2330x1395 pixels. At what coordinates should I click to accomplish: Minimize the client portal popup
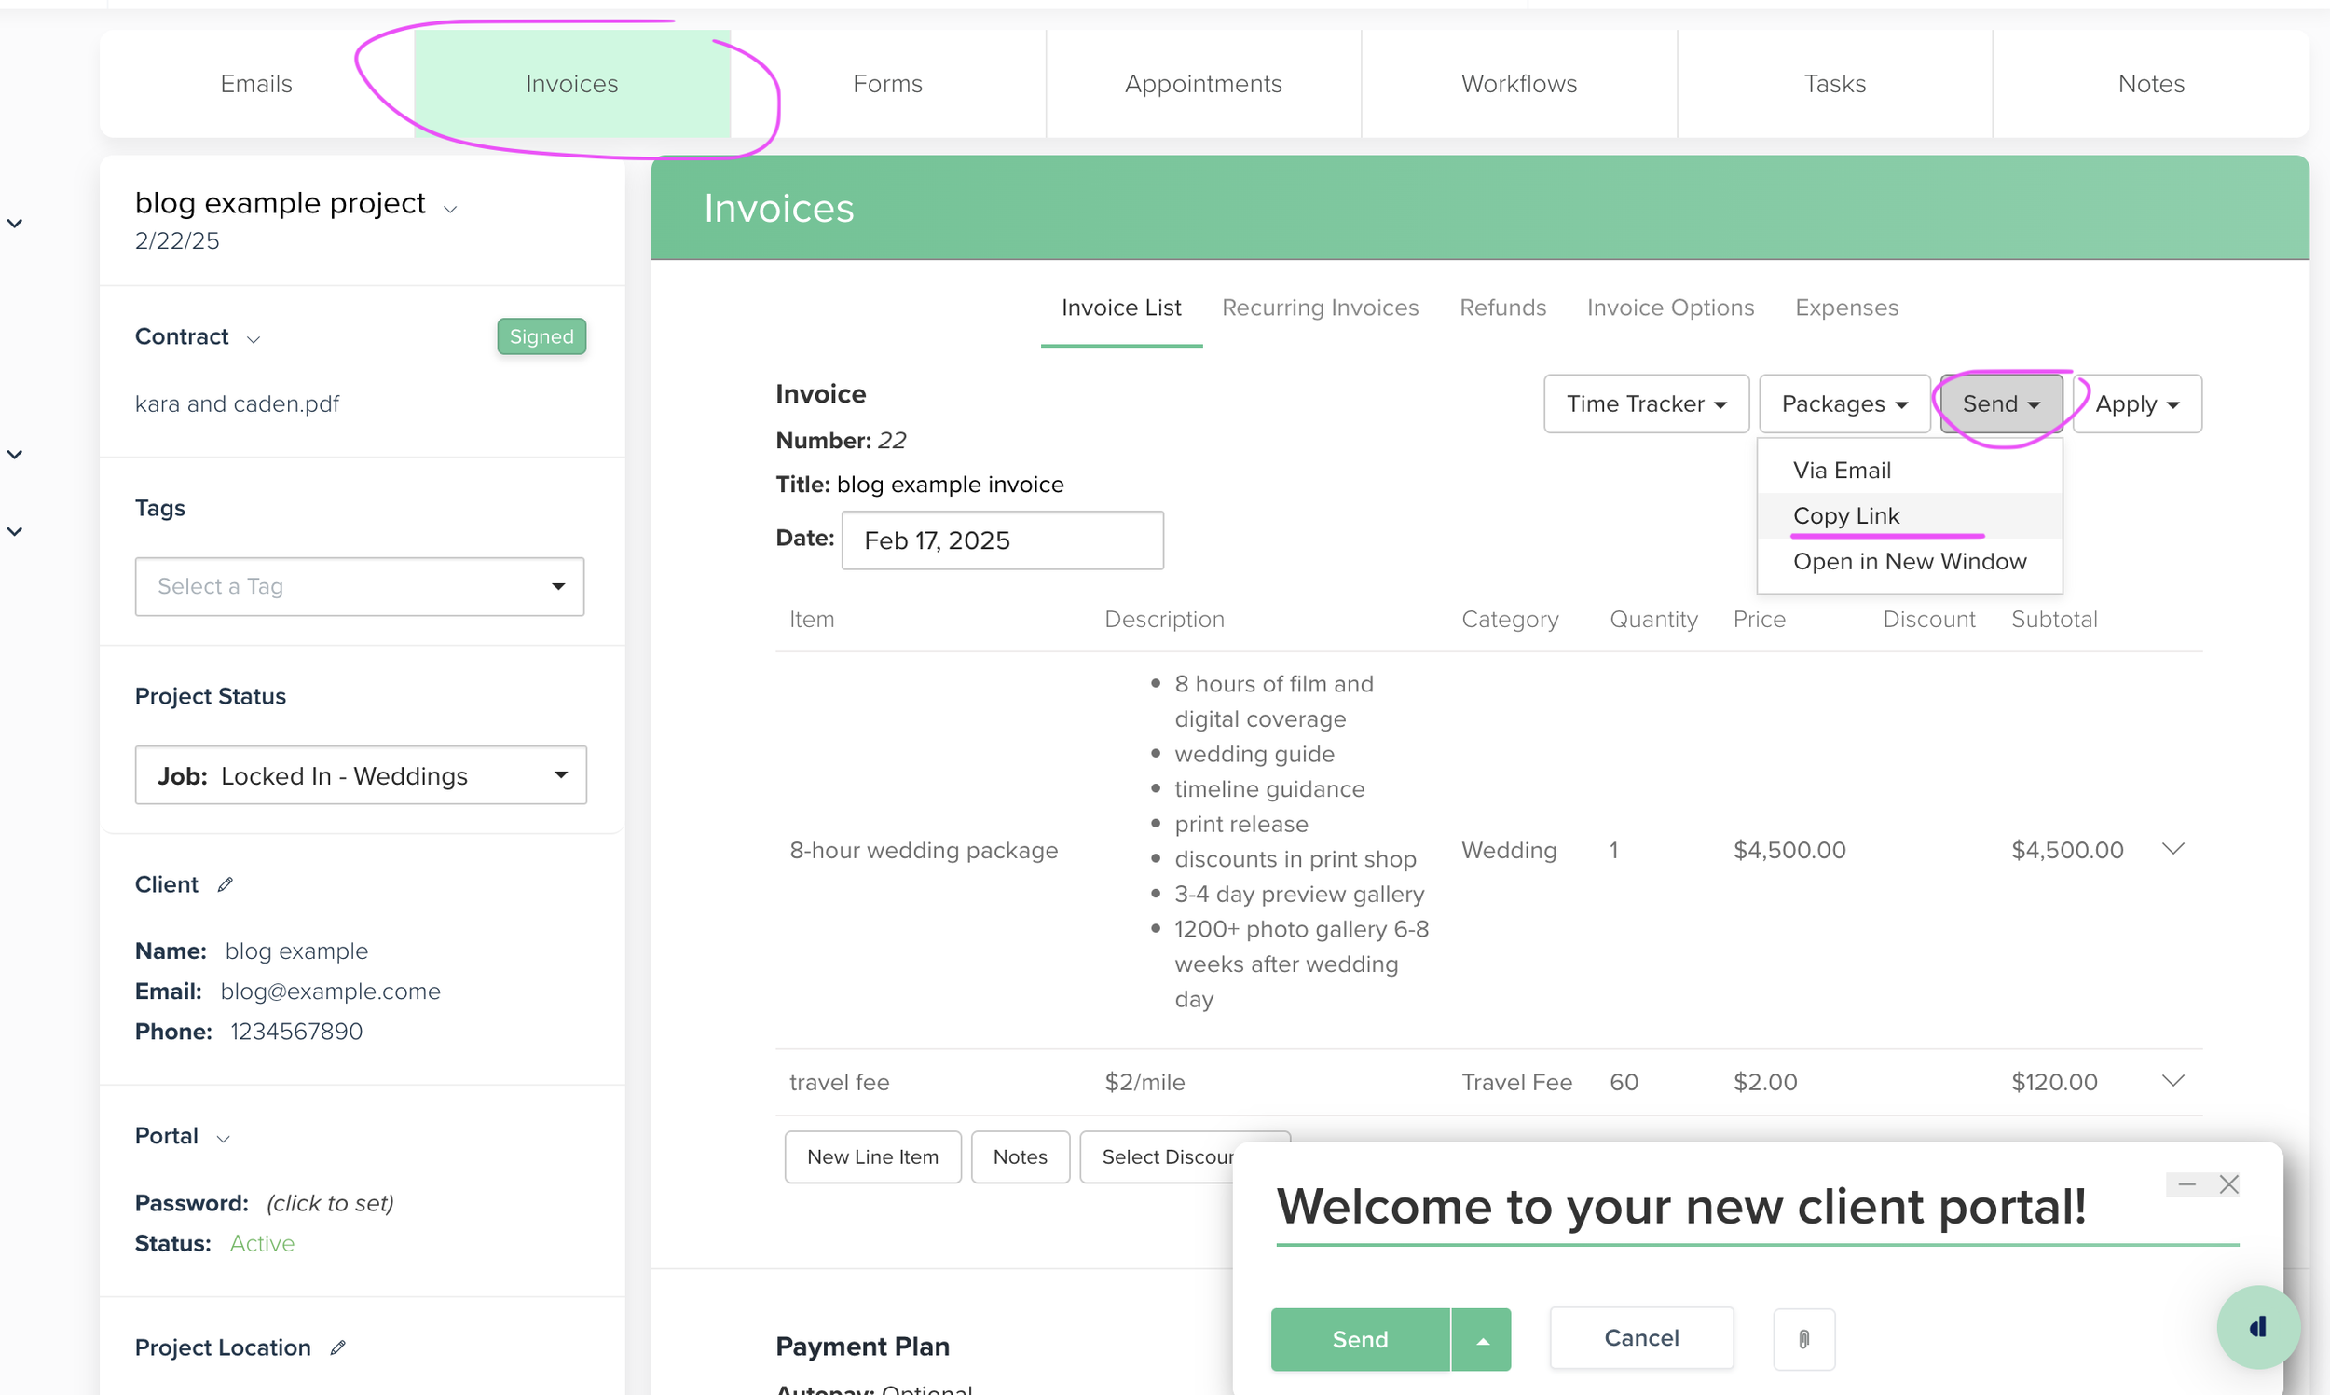coord(2186,1184)
